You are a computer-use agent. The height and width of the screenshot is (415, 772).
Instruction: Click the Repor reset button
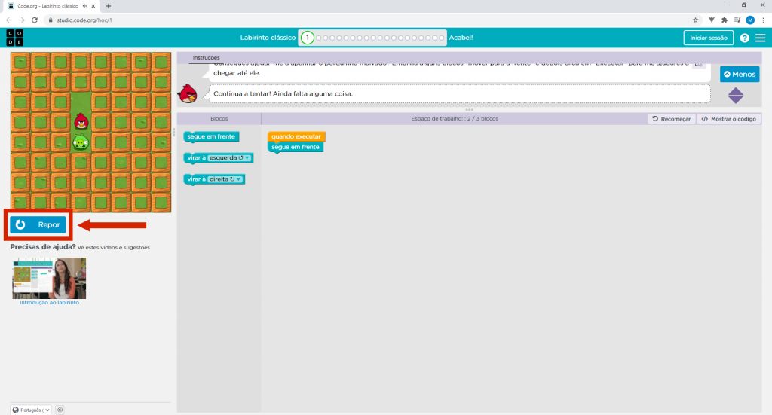[x=38, y=224]
